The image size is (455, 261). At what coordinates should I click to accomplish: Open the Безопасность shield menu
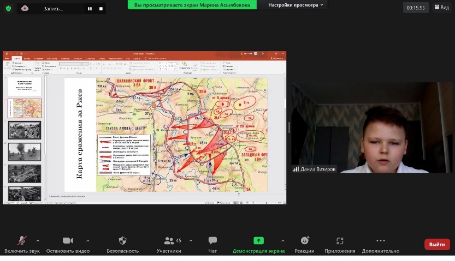coord(122,241)
